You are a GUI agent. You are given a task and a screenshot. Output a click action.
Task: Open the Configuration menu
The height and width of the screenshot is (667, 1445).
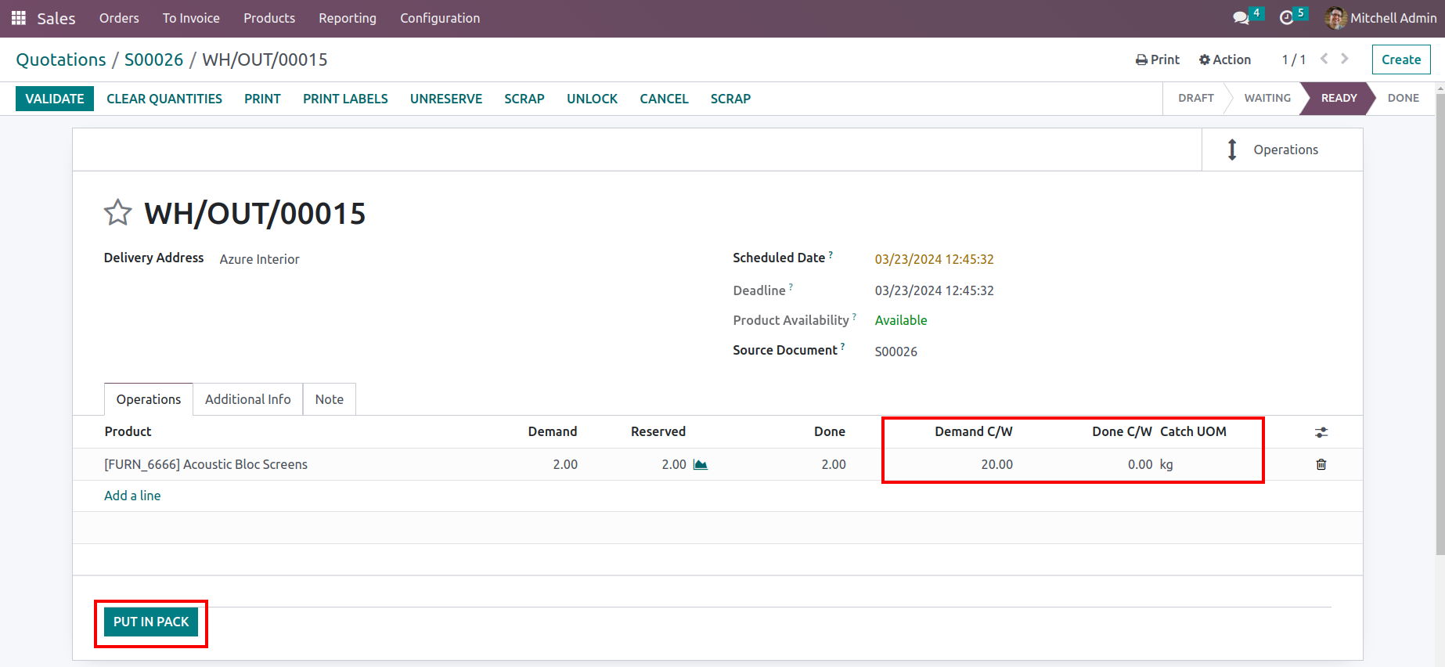(x=440, y=18)
